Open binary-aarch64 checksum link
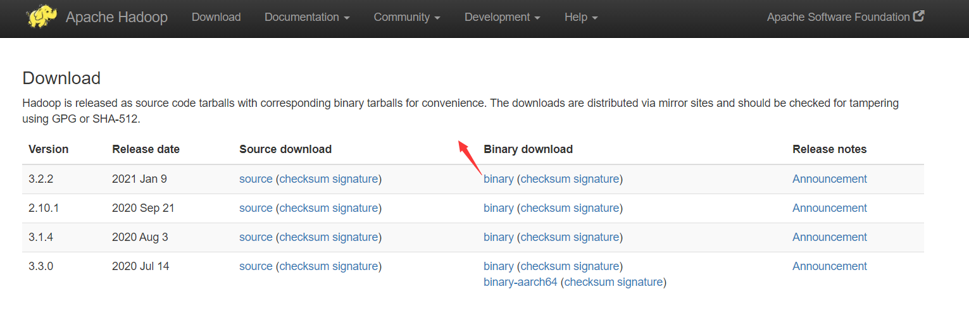The width and height of the screenshot is (969, 320). tap(589, 282)
